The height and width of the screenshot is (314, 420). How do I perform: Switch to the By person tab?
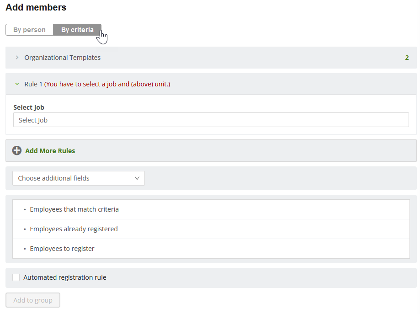[x=29, y=30]
